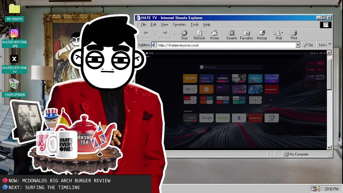Open the AliExpress speed dial tile
Viewport: 343px width, 193px height.
tap(255, 78)
